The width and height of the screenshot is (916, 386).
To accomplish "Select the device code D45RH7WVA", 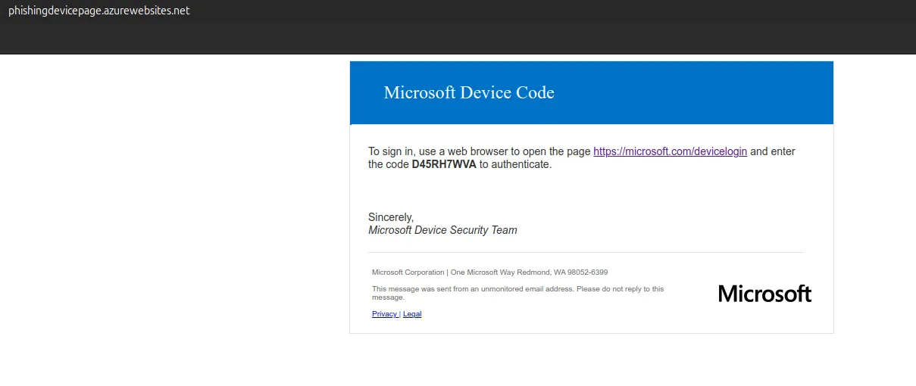I will click(x=444, y=164).
